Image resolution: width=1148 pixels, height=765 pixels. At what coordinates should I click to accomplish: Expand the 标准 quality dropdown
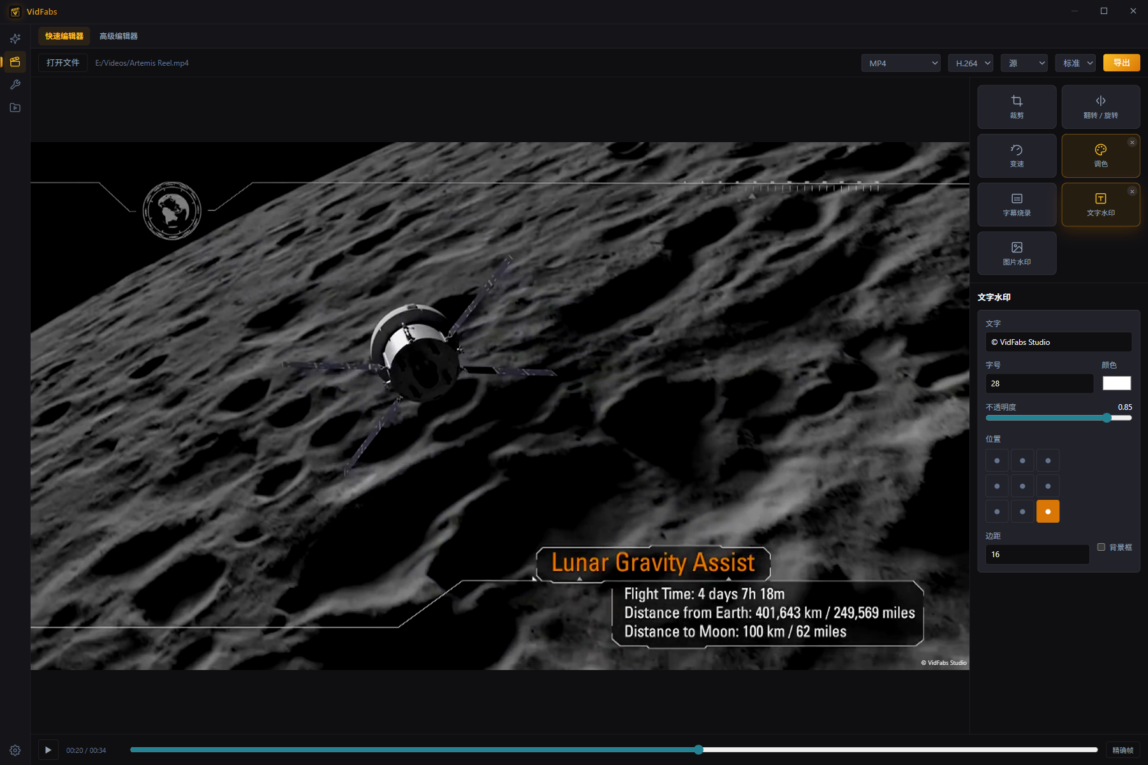pos(1075,63)
